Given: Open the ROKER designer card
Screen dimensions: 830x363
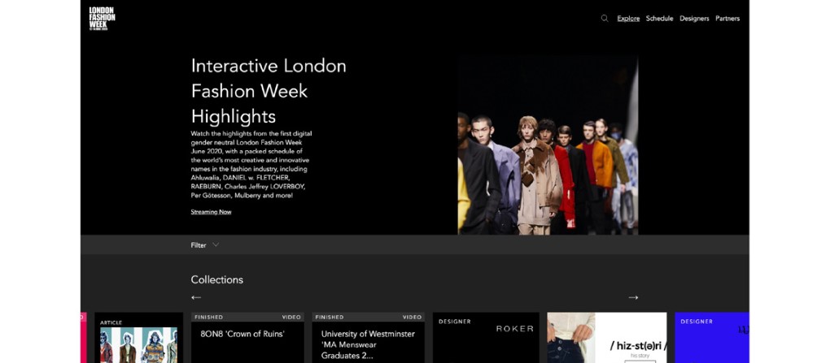Looking at the screenshot, I should coord(486,338).
